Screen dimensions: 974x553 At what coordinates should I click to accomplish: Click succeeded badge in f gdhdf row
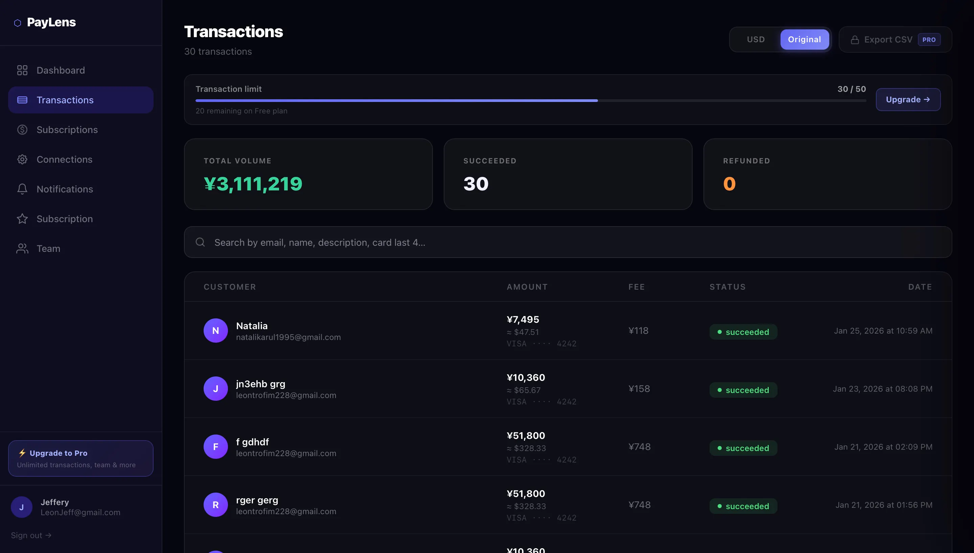[743, 448]
